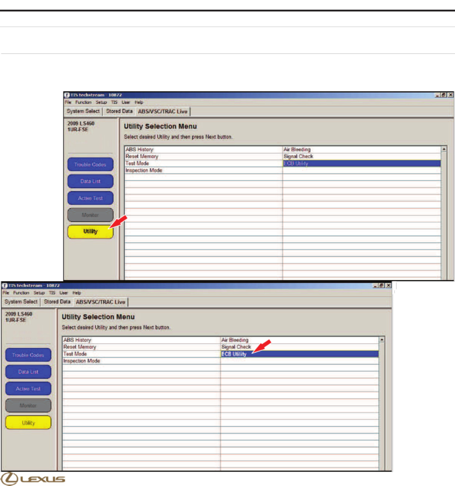Open TIS menu in upper Techstream window

(x=114, y=103)
